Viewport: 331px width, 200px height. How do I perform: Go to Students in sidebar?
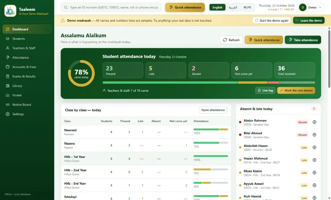point(27,38)
